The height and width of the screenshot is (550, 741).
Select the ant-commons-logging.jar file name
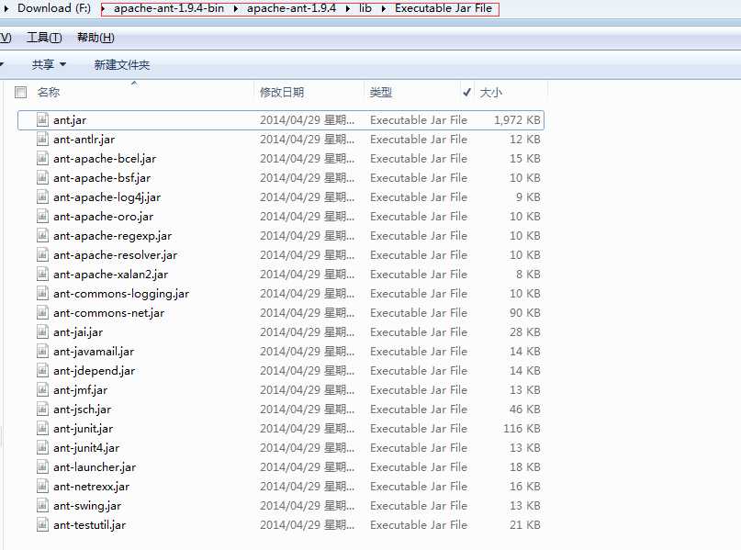pyautogui.click(x=121, y=294)
